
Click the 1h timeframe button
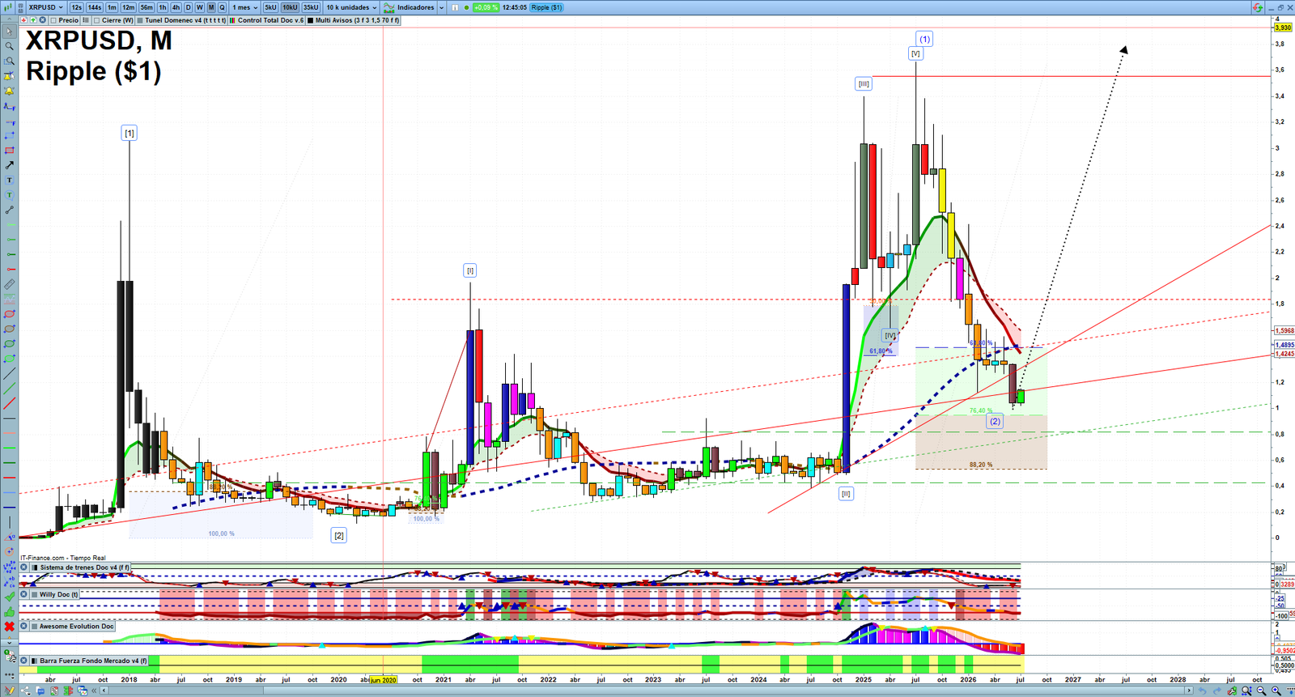point(162,7)
